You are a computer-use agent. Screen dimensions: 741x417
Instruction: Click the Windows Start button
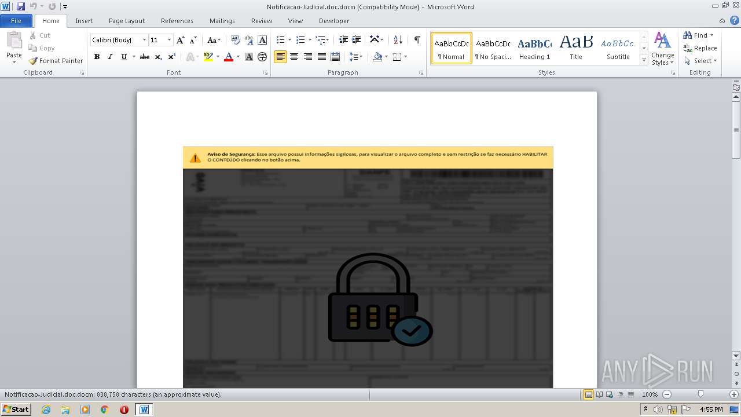(16, 409)
